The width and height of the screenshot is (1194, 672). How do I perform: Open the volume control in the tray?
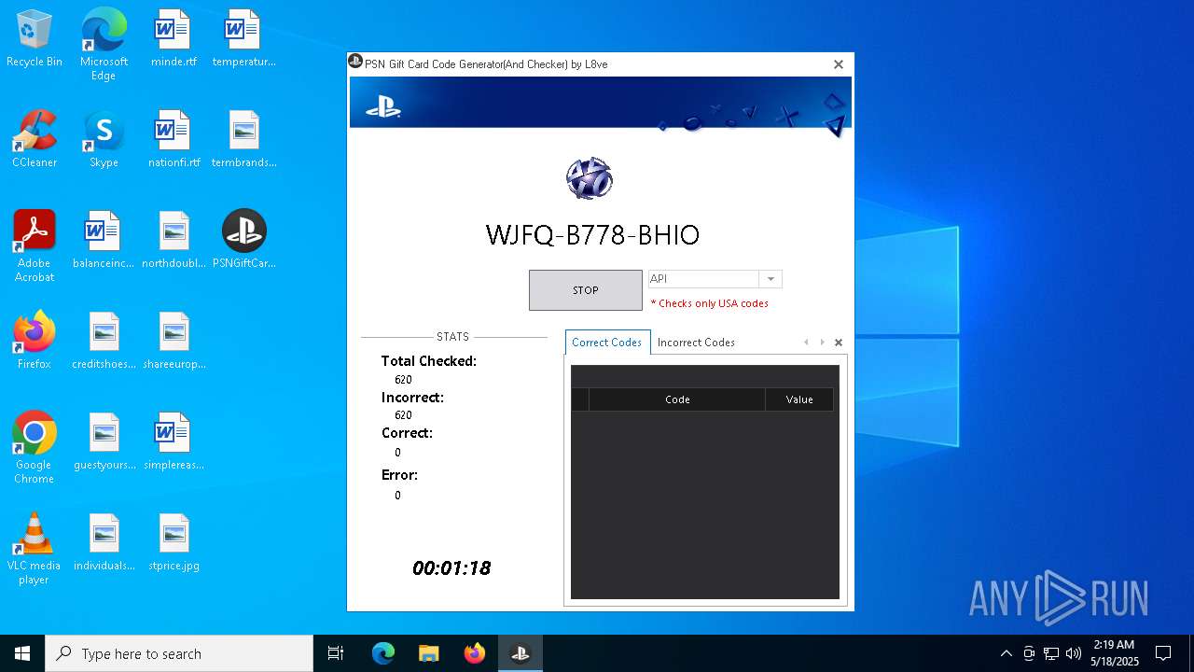pos(1074,653)
